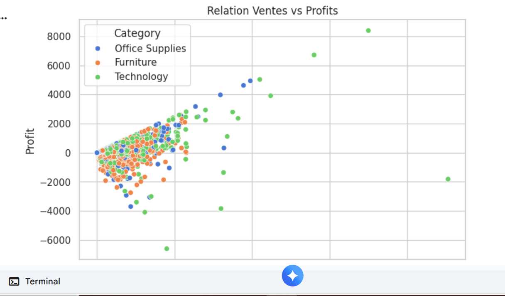Click the highest green point above 8000
Viewport: 505px width, 296px height.
click(x=368, y=30)
